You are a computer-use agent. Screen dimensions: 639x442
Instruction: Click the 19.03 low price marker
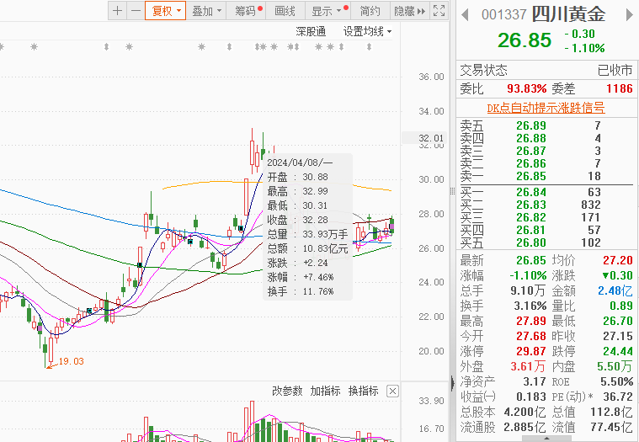(x=71, y=361)
